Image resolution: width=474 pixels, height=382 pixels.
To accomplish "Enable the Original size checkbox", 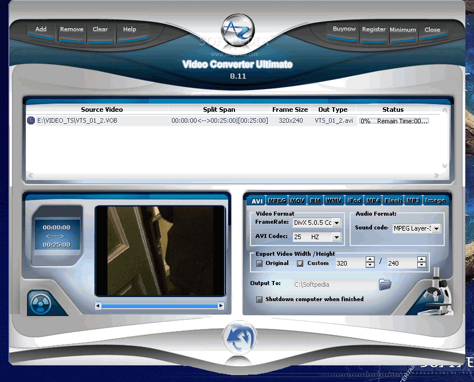I will (x=259, y=263).
